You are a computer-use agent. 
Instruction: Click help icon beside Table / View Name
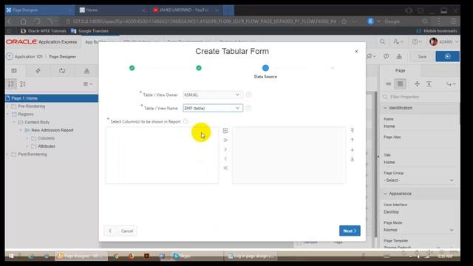pos(248,108)
